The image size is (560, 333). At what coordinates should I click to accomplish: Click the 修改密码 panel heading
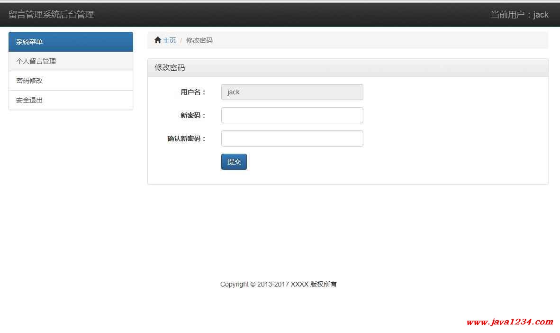point(170,68)
